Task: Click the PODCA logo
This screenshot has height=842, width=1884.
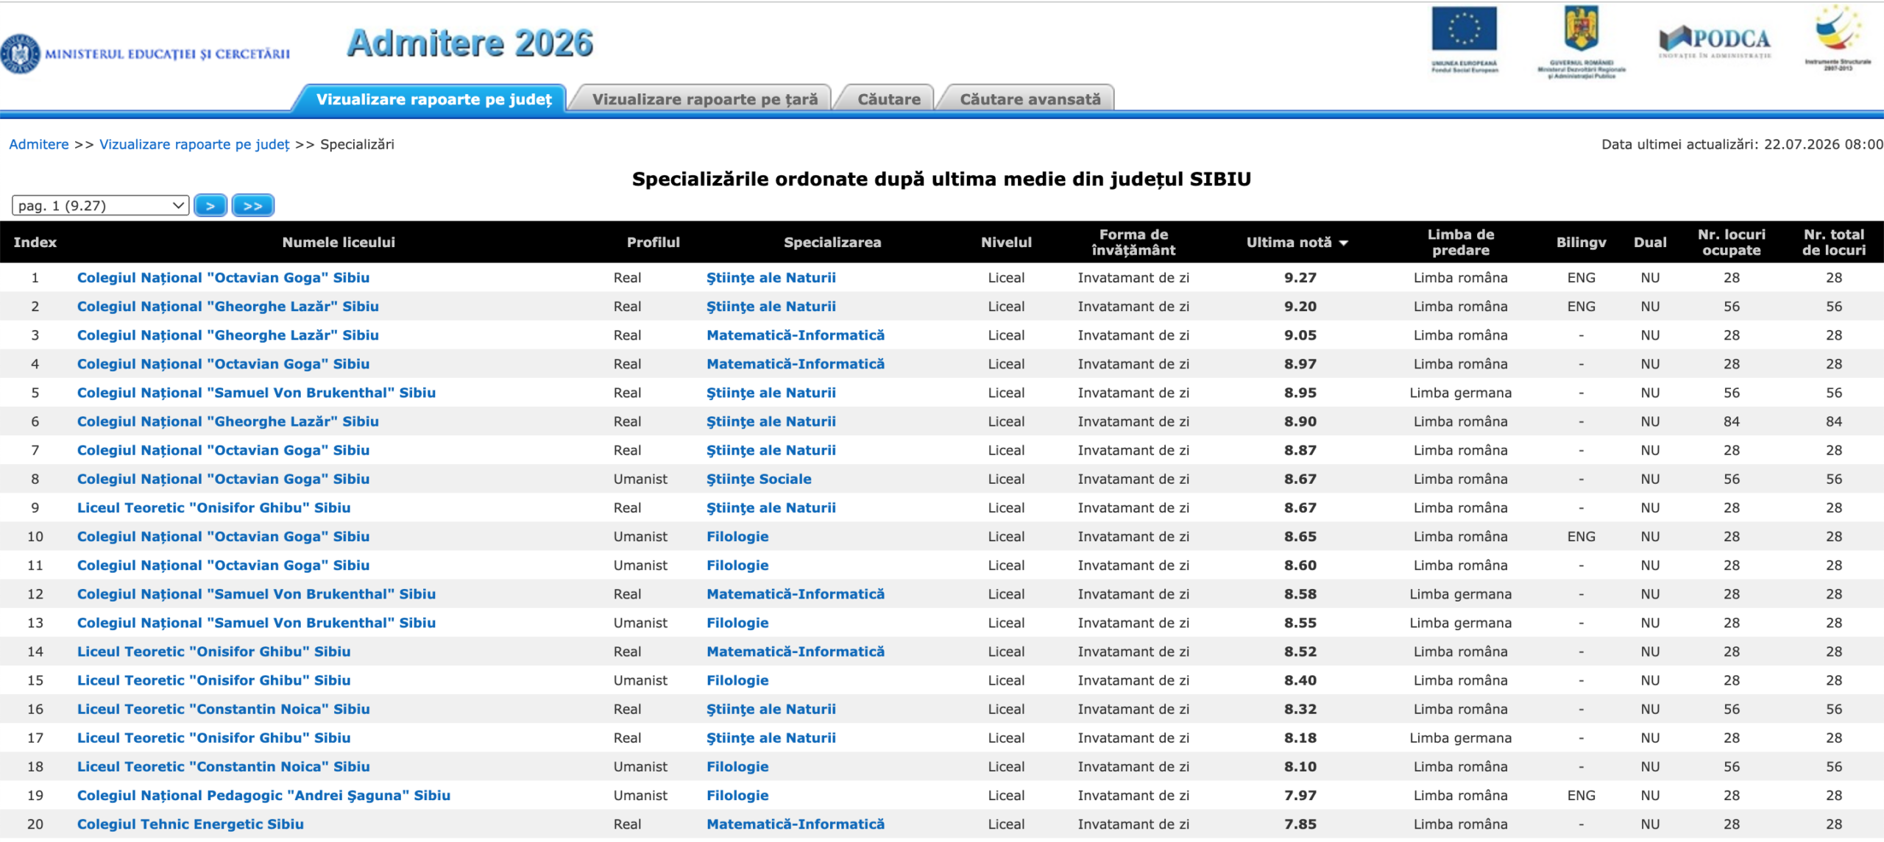Action: coord(1715,42)
